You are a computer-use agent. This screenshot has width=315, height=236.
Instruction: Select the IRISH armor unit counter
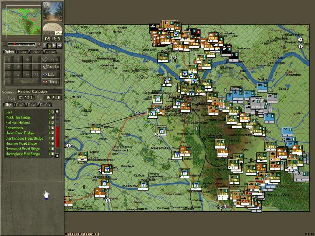point(165,40)
